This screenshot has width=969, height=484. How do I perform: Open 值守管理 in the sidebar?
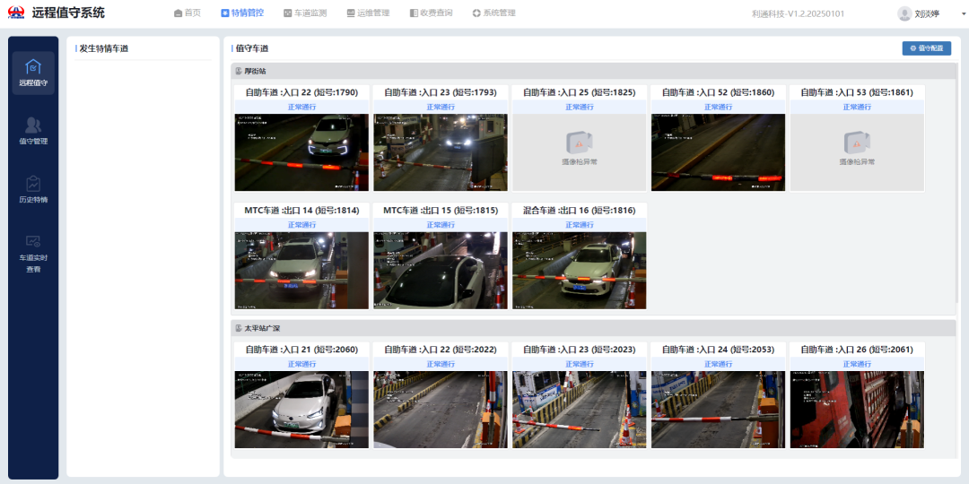33,131
